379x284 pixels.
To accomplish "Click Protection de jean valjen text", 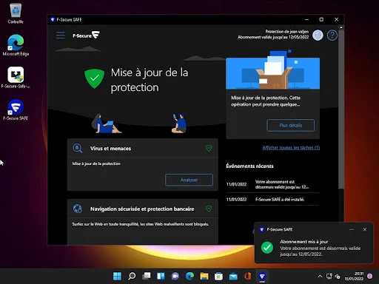I will [287, 32].
